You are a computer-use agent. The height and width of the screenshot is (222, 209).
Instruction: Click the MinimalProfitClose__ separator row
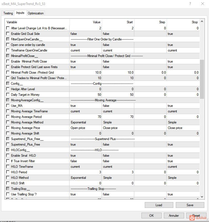coord(102,56)
